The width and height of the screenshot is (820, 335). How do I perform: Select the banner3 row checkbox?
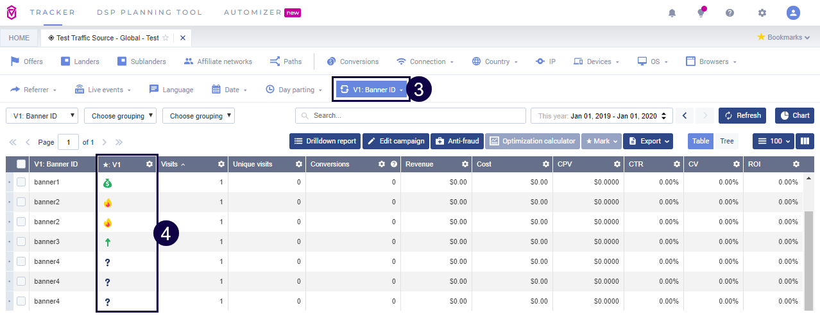(x=21, y=241)
